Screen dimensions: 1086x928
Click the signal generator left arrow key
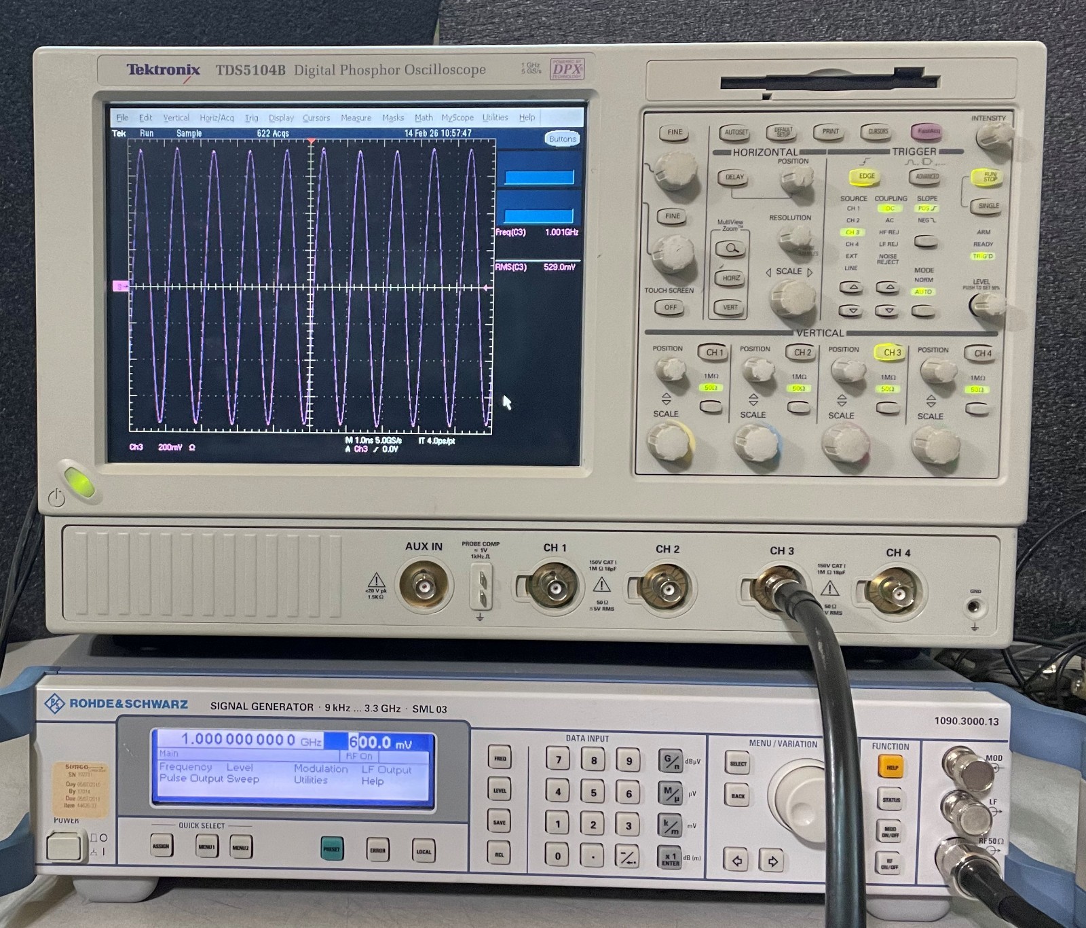click(738, 861)
